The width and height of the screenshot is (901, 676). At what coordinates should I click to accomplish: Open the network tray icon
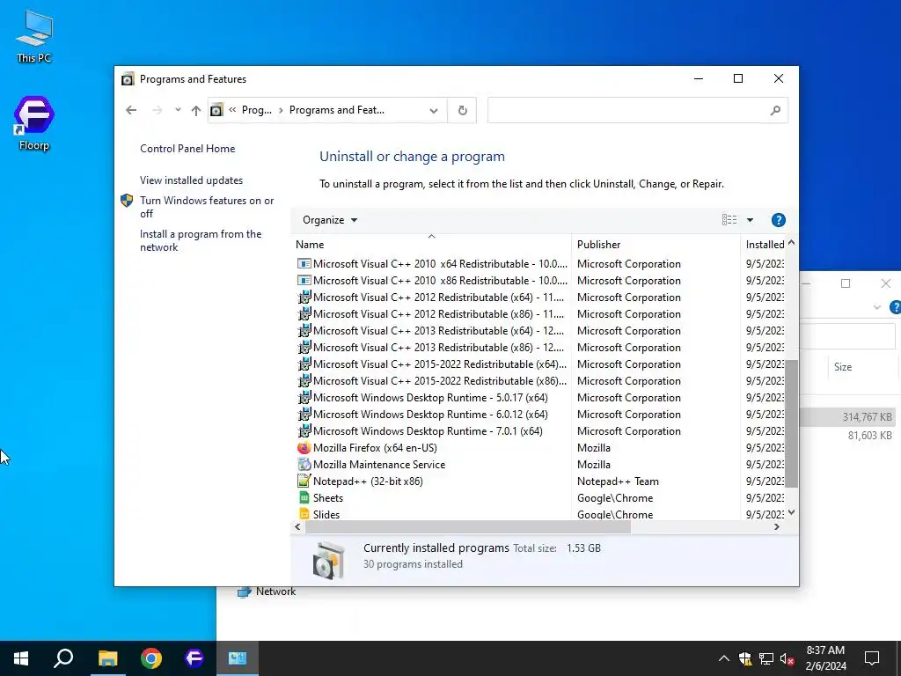766,658
